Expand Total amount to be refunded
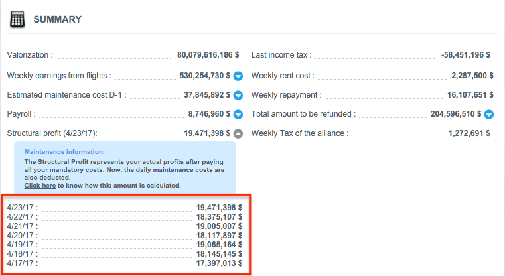Image resolution: width=505 pixels, height=276 pixels. (x=489, y=114)
